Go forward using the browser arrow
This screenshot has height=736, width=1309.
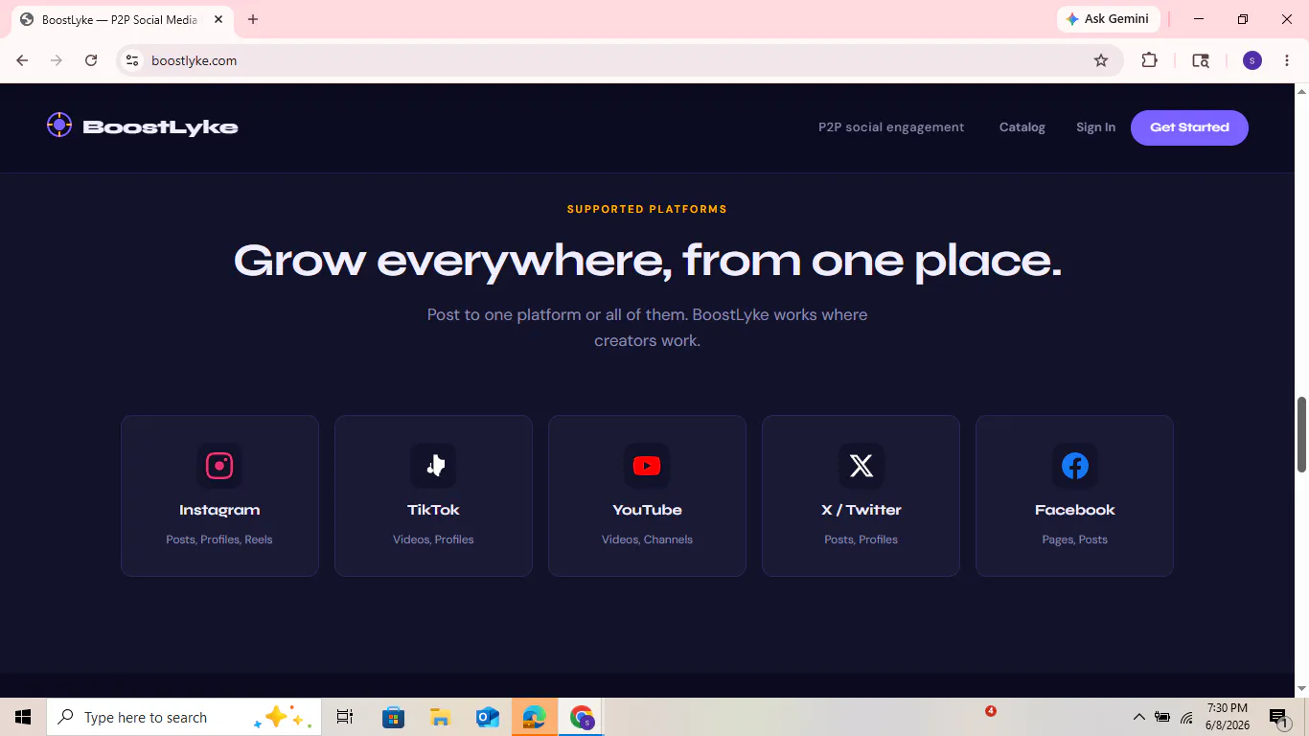[57, 60]
